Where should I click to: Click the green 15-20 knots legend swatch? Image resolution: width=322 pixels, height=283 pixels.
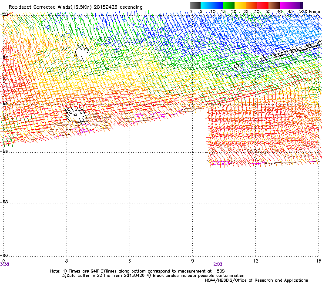pyautogui.click(x=229, y=5)
